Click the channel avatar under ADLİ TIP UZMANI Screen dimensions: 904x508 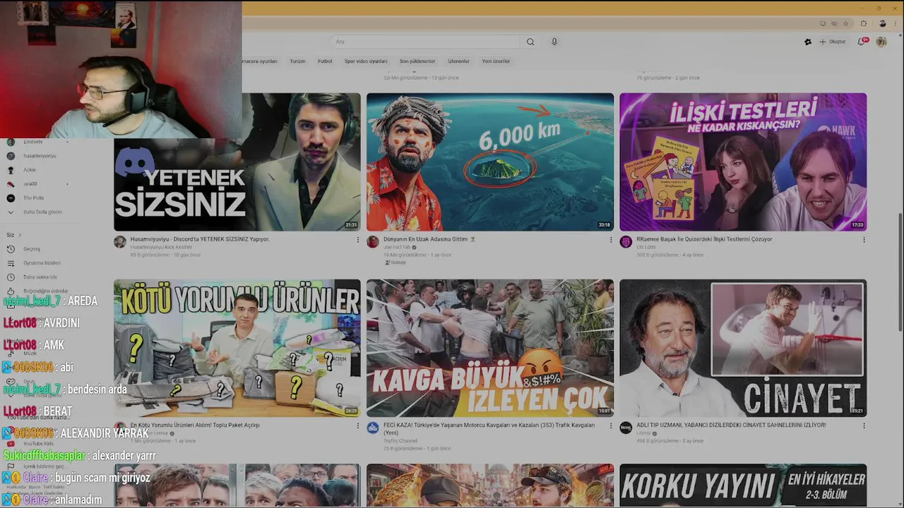626,428
